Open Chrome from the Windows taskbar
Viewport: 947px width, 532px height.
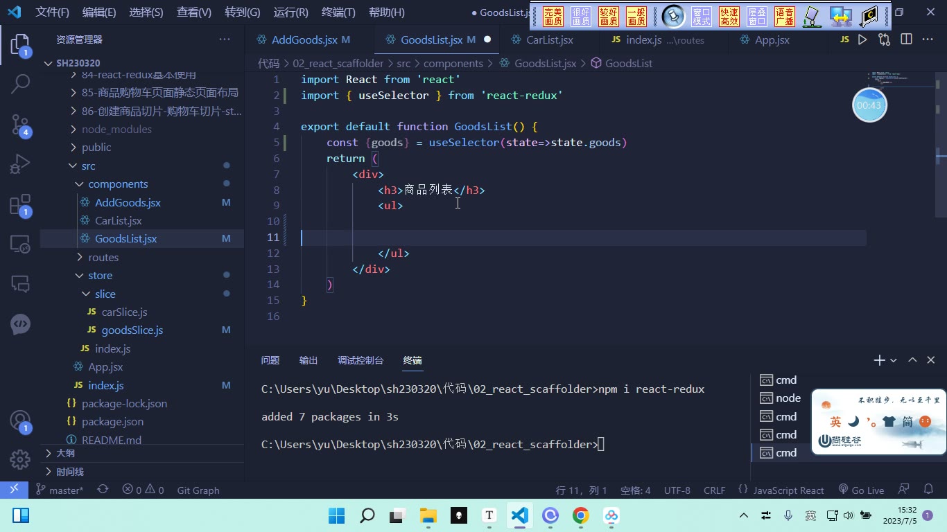click(581, 515)
